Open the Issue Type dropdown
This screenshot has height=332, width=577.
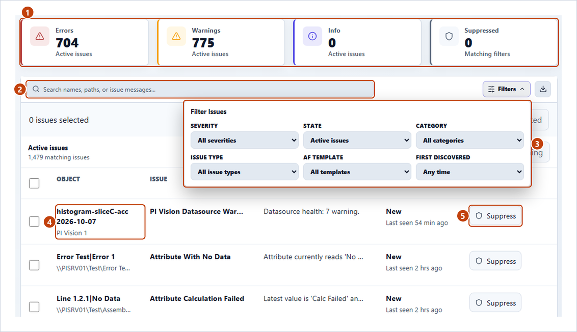[244, 172]
